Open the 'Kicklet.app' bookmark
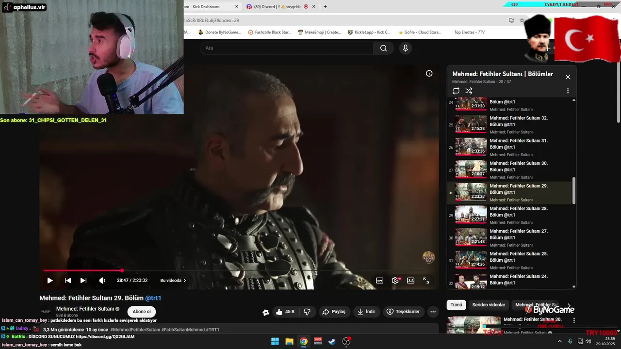The width and height of the screenshot is (621, 349). coord(369,32)
